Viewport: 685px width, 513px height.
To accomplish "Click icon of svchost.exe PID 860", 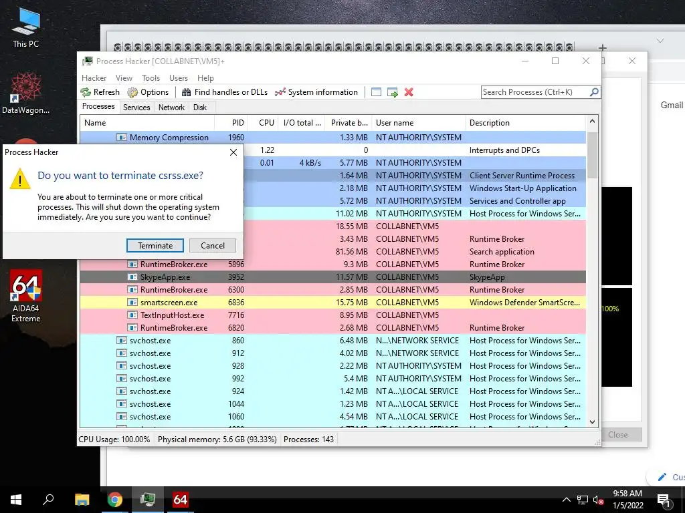I will (x=122, y=340).
